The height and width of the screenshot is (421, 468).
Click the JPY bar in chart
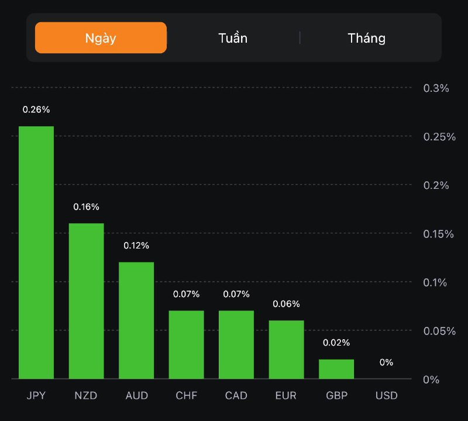tap(36, 253)
